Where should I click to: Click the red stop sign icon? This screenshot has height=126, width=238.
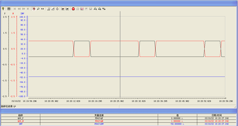point(73,9)
